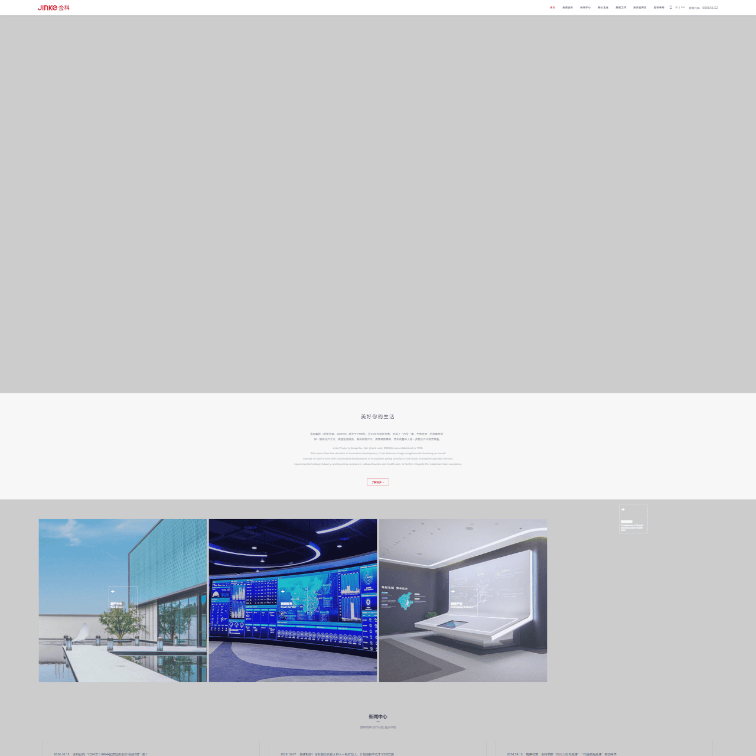Click the plus icon on the exhibition hall image
This screenshot has height=756, width=756.
453,591
